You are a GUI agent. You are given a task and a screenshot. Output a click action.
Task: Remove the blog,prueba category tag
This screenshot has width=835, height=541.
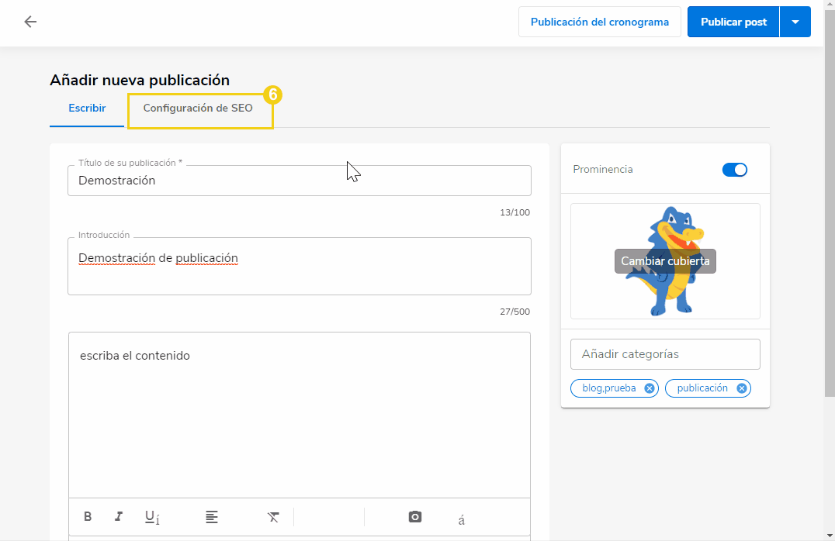click(650, 388)
